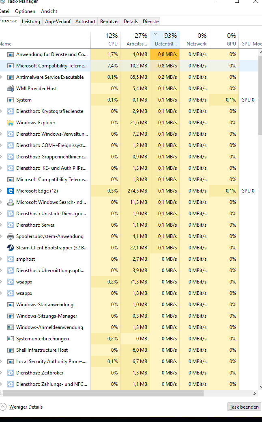The image size is (262, 422).
Task: Click the Steam Client Bootstrapper icon
Action: 11,248
